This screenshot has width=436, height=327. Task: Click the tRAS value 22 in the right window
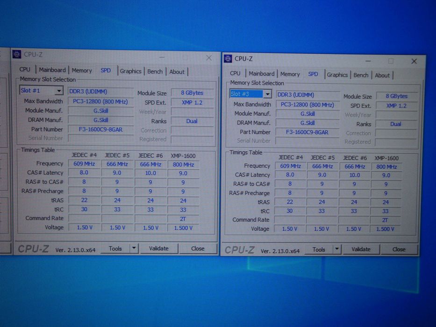pyautogui.click(x=290, y=202)
